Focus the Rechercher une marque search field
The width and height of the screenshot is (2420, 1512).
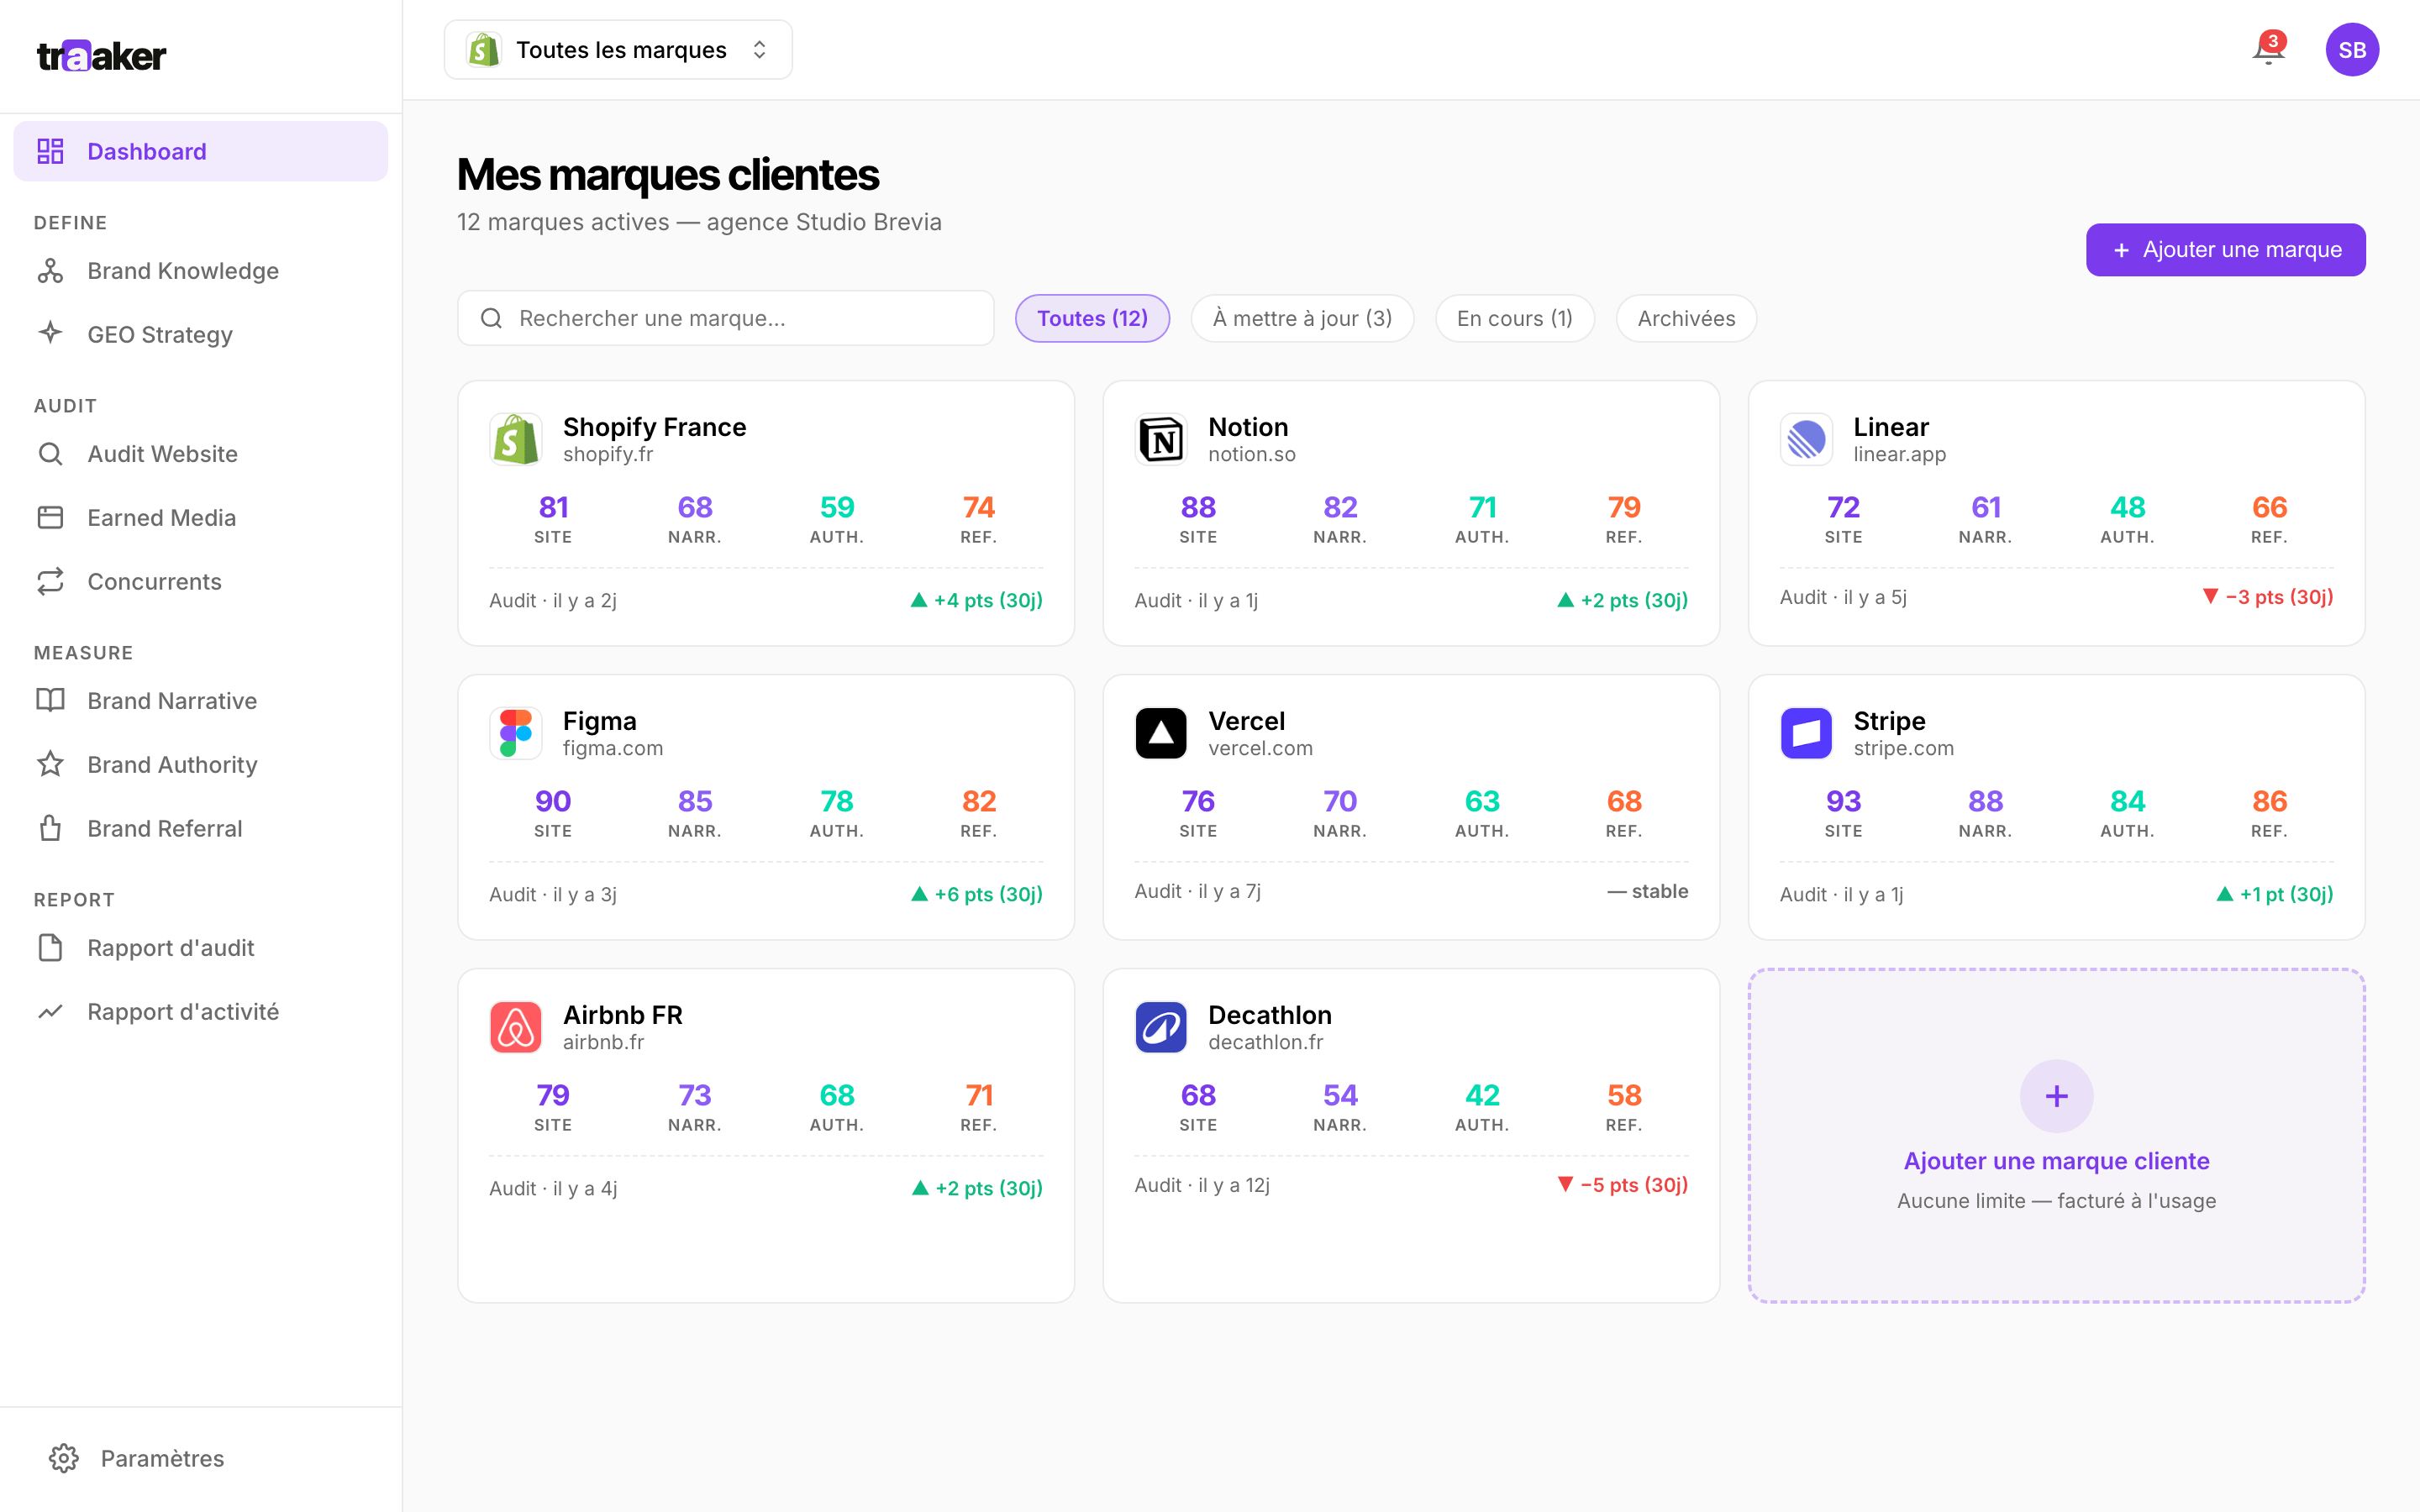pyautogui.click(x=725, y=318)
